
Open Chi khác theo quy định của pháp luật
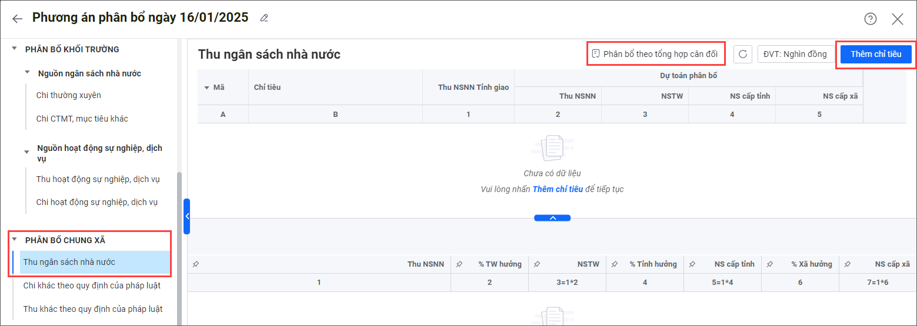pyautogui.click(x=92, y=285)
